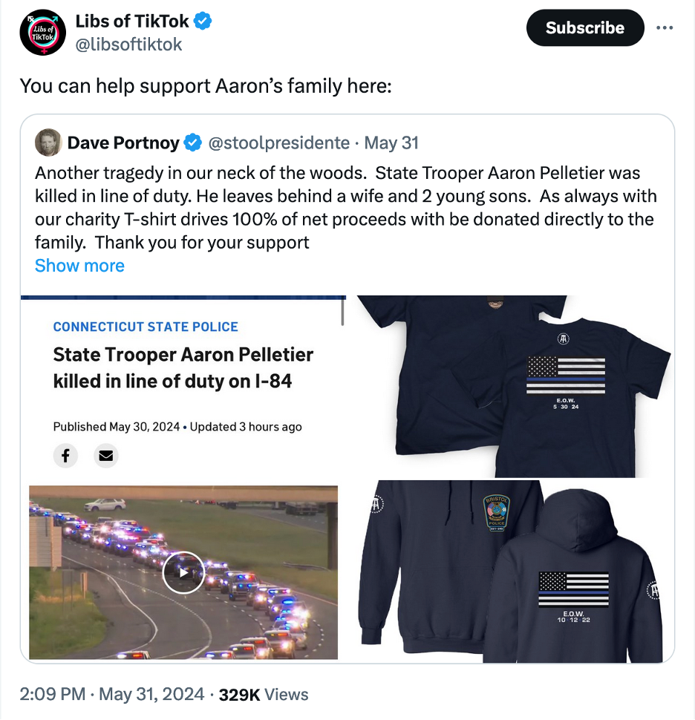The image size is (695, 720).
Task: Click the Libs of TikTok verified badge
Action: [x=203, y=21]
